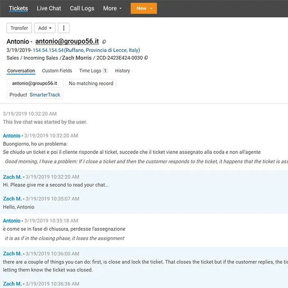Open the Custom Fields tab
Image resolution: width=288 pixels, height=288 pixels.
pos(57,71)
